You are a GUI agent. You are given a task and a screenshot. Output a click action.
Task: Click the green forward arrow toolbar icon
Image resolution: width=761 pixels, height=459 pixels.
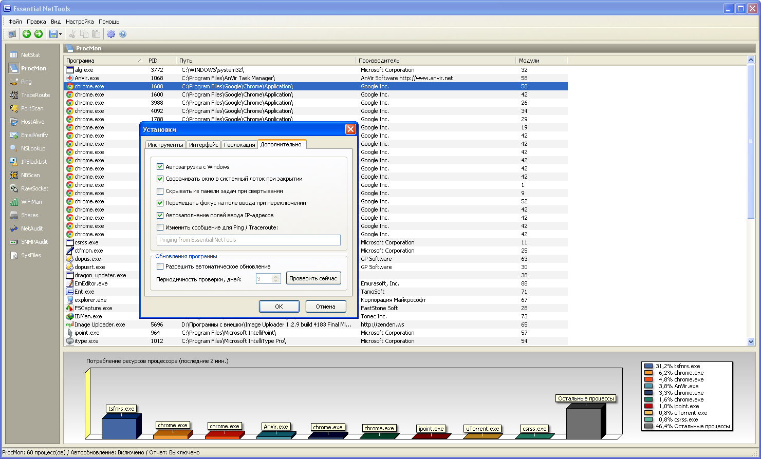tap(39, 34)
